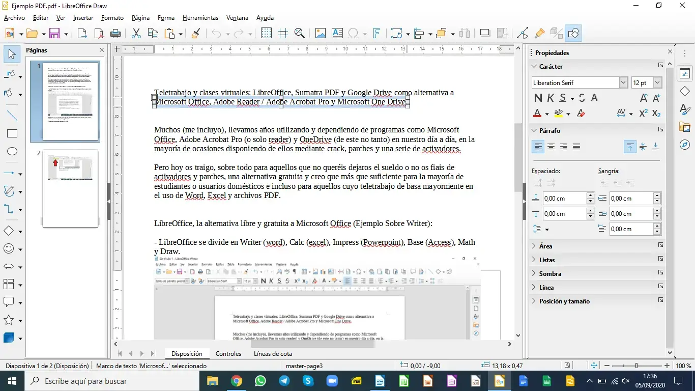This screenshot has height=391, width=695.
Task: Open the font name dropdown
Action: [624, 82]
